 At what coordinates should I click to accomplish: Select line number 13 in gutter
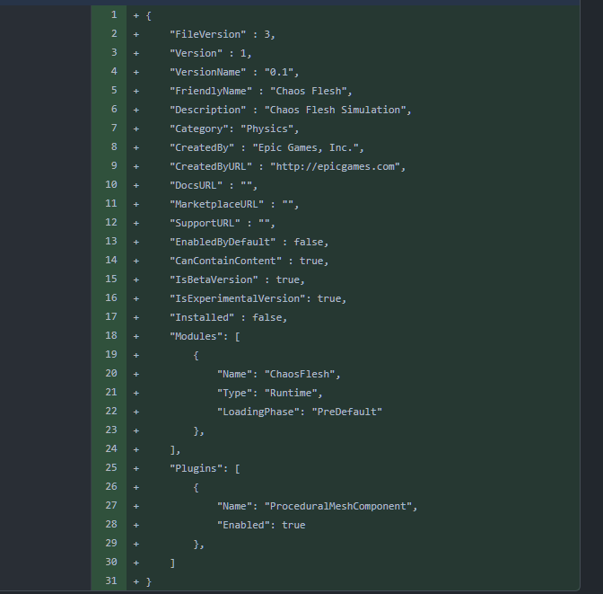111,242
